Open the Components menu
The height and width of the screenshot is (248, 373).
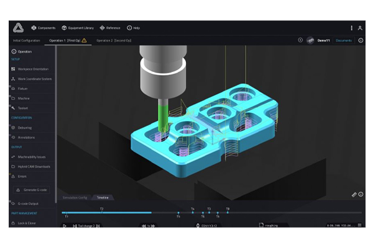pos(43,28)
